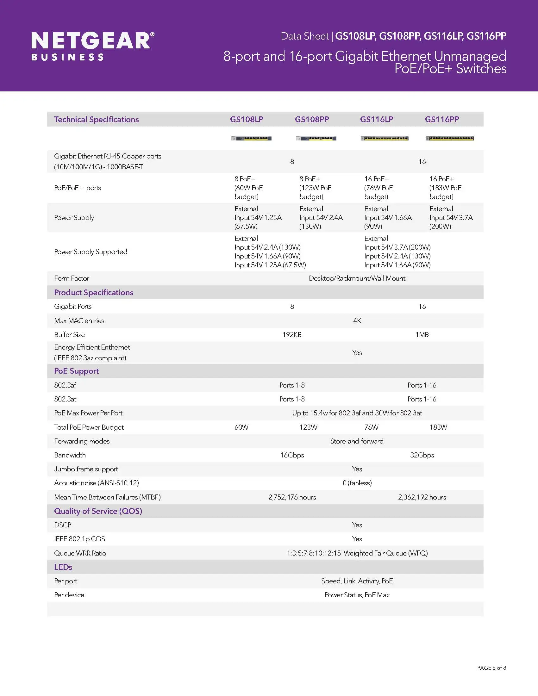Viewport: 538px width, 696px height.
Task: Click the 'LEDs' section heading
Action: (x=63, y=567)
